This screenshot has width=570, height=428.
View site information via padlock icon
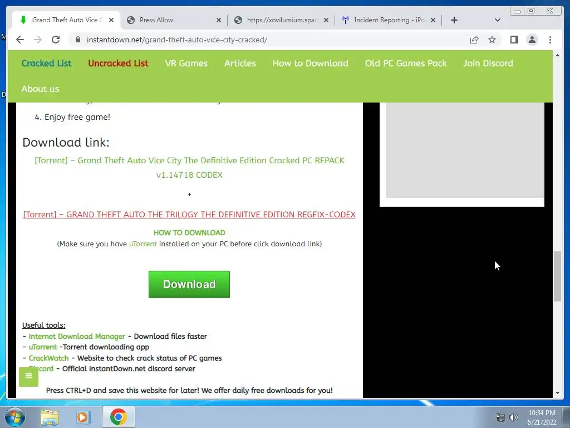[77, 40]
